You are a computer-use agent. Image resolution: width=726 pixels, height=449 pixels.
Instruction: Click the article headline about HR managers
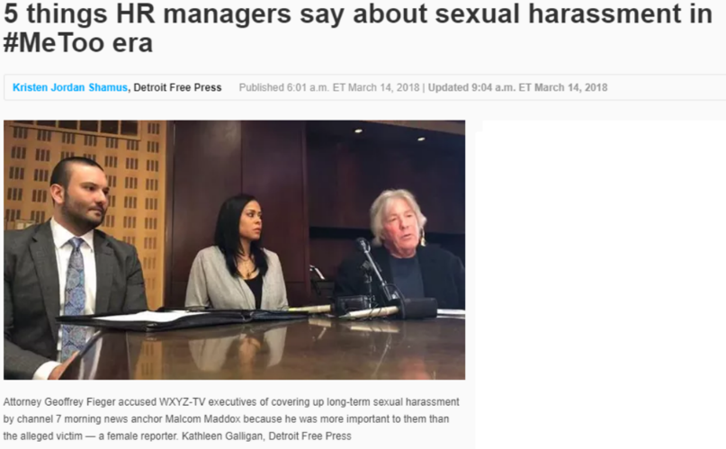click(x=358, y=28)
